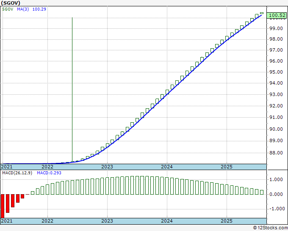The height and width of the screenshot is (231, 288).
Task: Click the (SGOV) chart title
Action: [x=11, y=3]
